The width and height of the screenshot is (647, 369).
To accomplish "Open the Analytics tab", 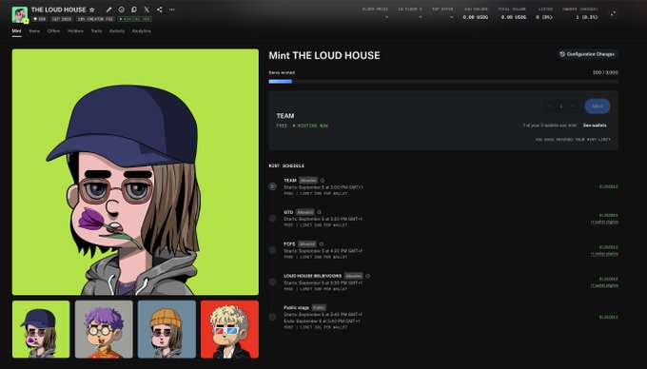I will pos(142,31).
